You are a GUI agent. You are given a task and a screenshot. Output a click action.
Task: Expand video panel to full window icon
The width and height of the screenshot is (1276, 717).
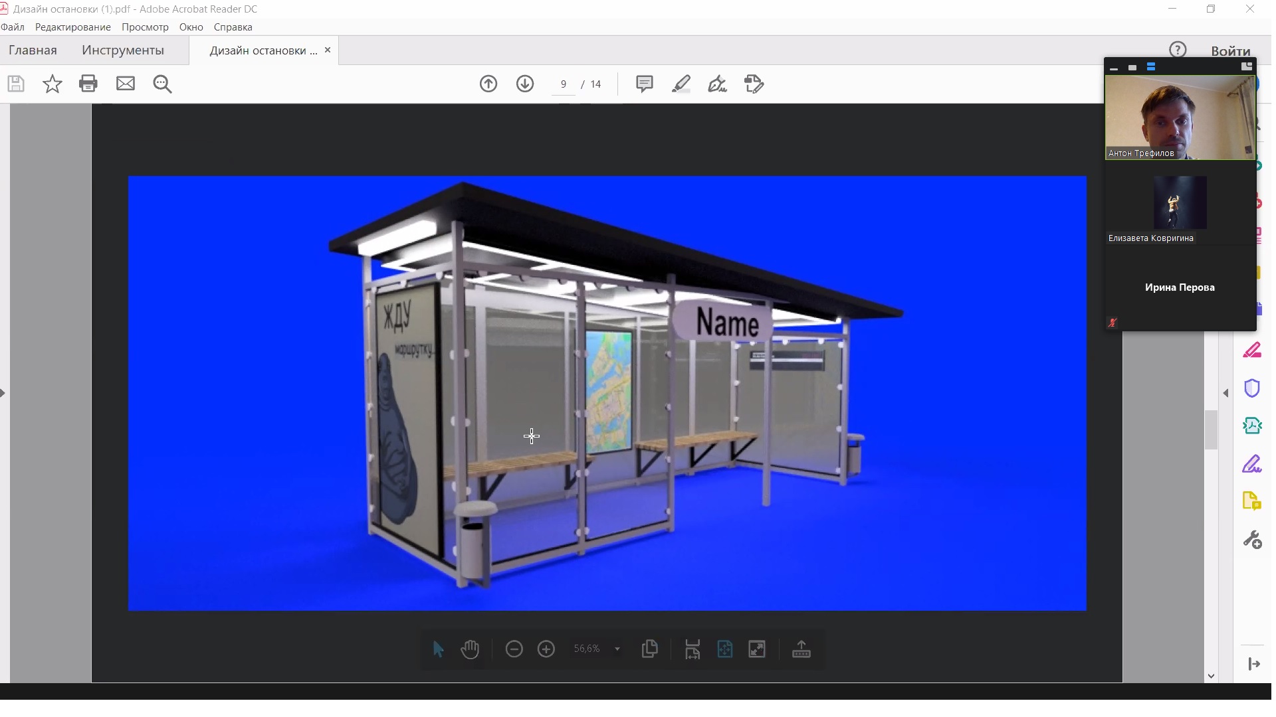coord(1246,67)
